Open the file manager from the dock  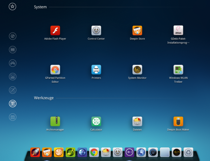coord(106,152)
